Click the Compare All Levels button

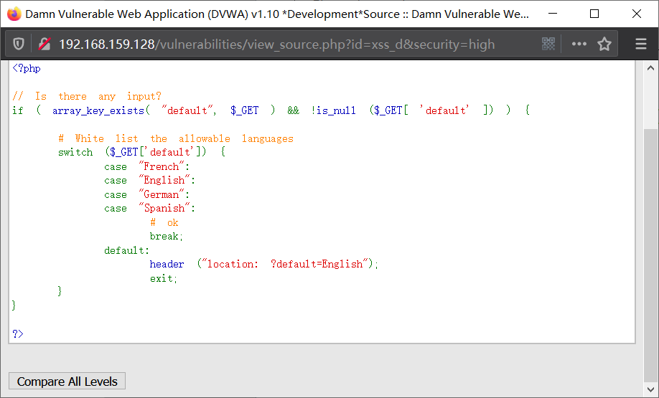coord(67,382)
